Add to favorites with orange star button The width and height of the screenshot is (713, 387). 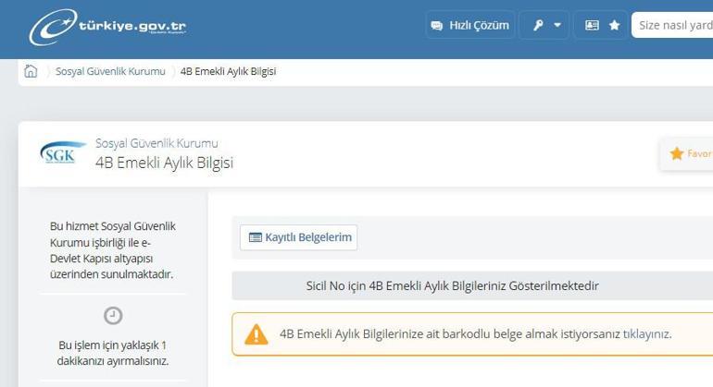pyautogui.click(x=688, y=153)
